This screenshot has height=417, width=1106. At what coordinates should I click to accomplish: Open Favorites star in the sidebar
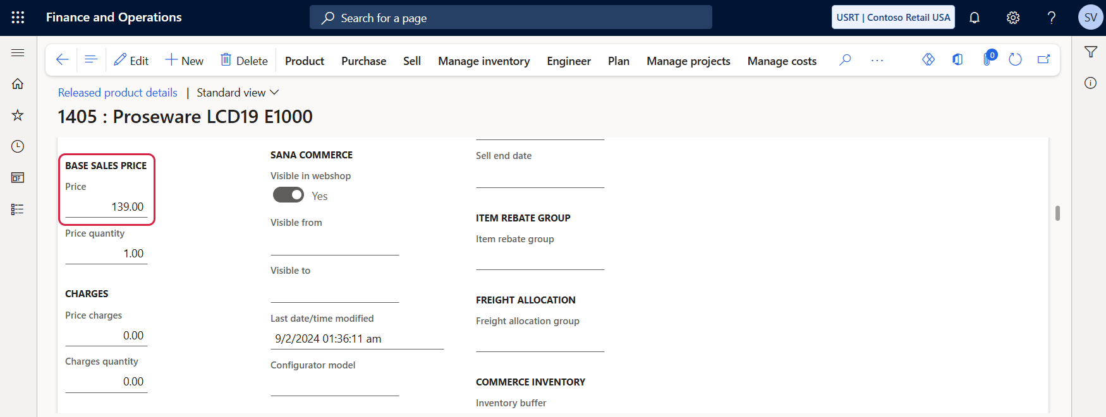[18, 115]
